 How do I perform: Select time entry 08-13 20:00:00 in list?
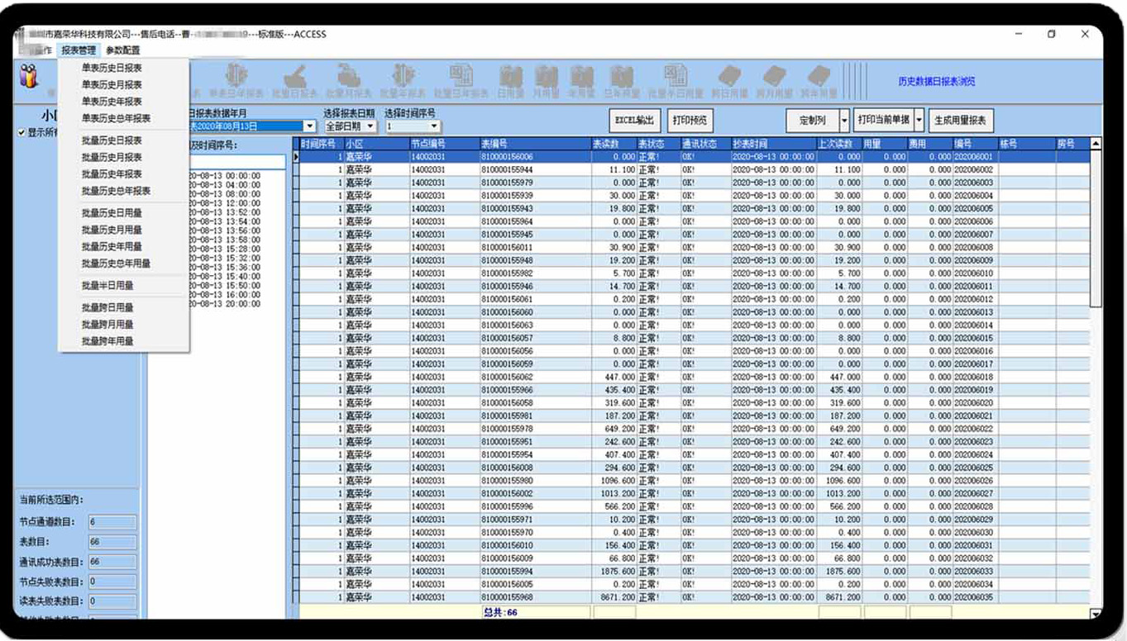tap(224, 304)
